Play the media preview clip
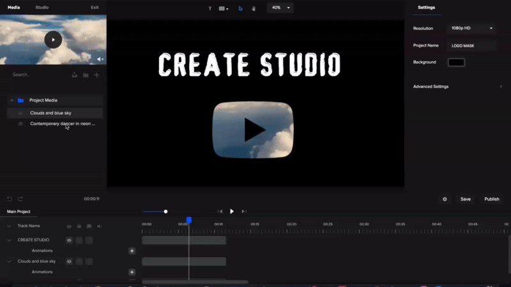This screenshot has width=511, height=287. pyautogui.click(x=53, y=40)
